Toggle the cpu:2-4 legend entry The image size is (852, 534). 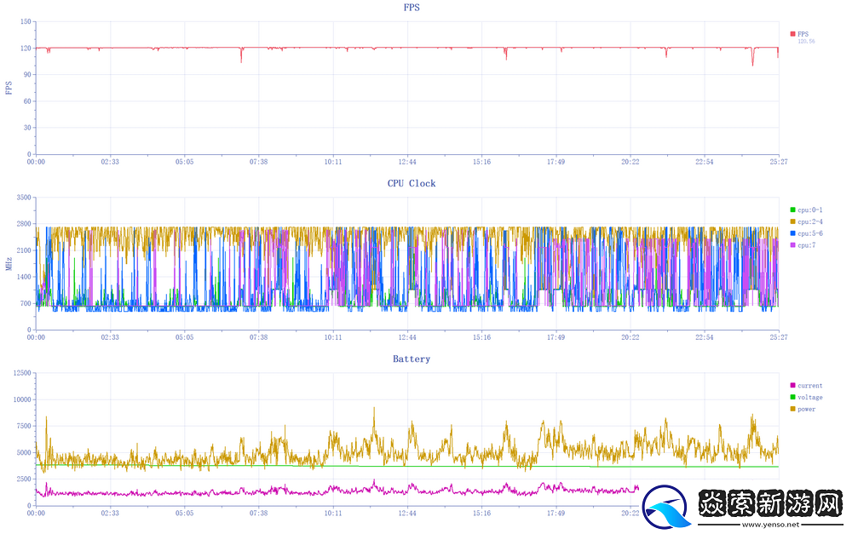click(805, 221)
